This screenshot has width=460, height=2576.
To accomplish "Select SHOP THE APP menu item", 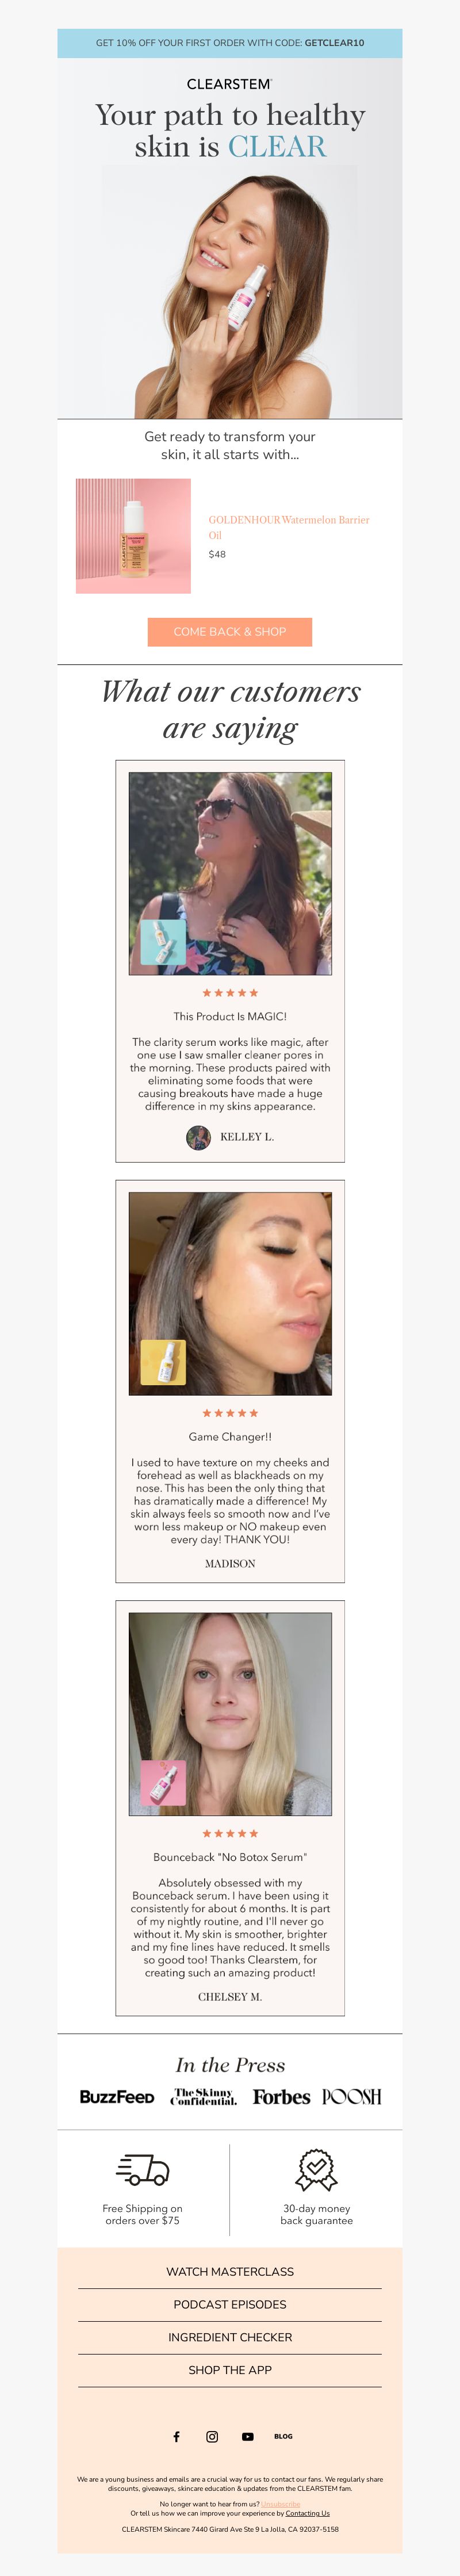I will [230, 2370].
